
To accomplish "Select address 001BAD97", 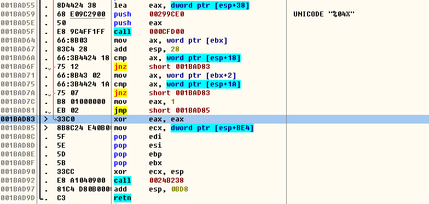I will [x=18, y=189].
